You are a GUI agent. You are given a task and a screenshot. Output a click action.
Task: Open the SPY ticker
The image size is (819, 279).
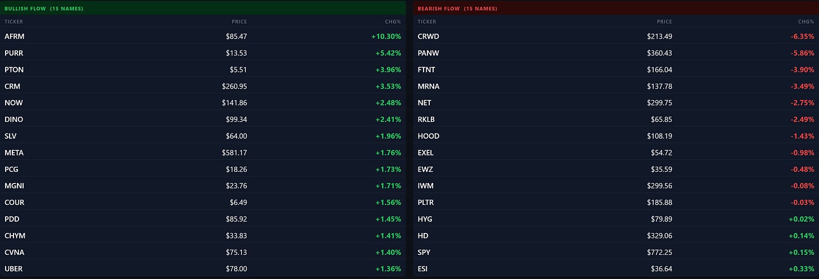[x=424, y=252]
